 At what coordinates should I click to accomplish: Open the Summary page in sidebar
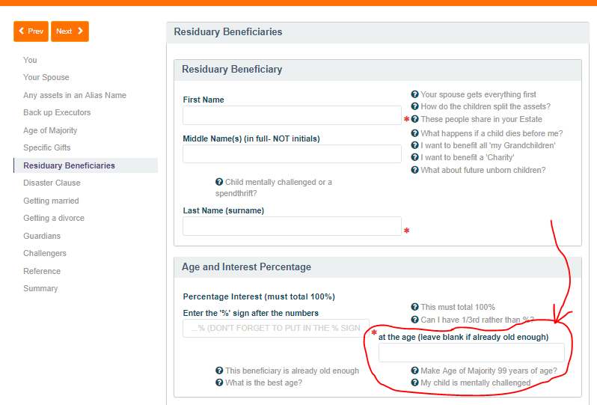[x=40, y=288]
